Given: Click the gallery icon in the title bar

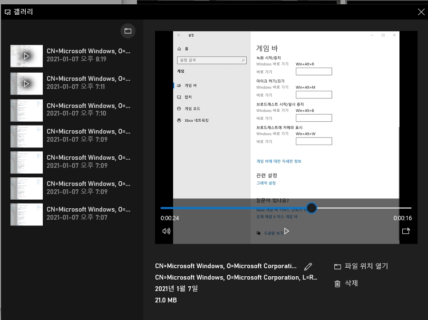Looking at the screenshot, I should point(8,12).
